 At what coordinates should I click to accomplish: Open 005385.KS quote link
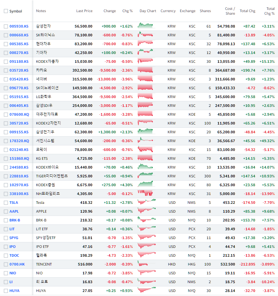point(19,44)
